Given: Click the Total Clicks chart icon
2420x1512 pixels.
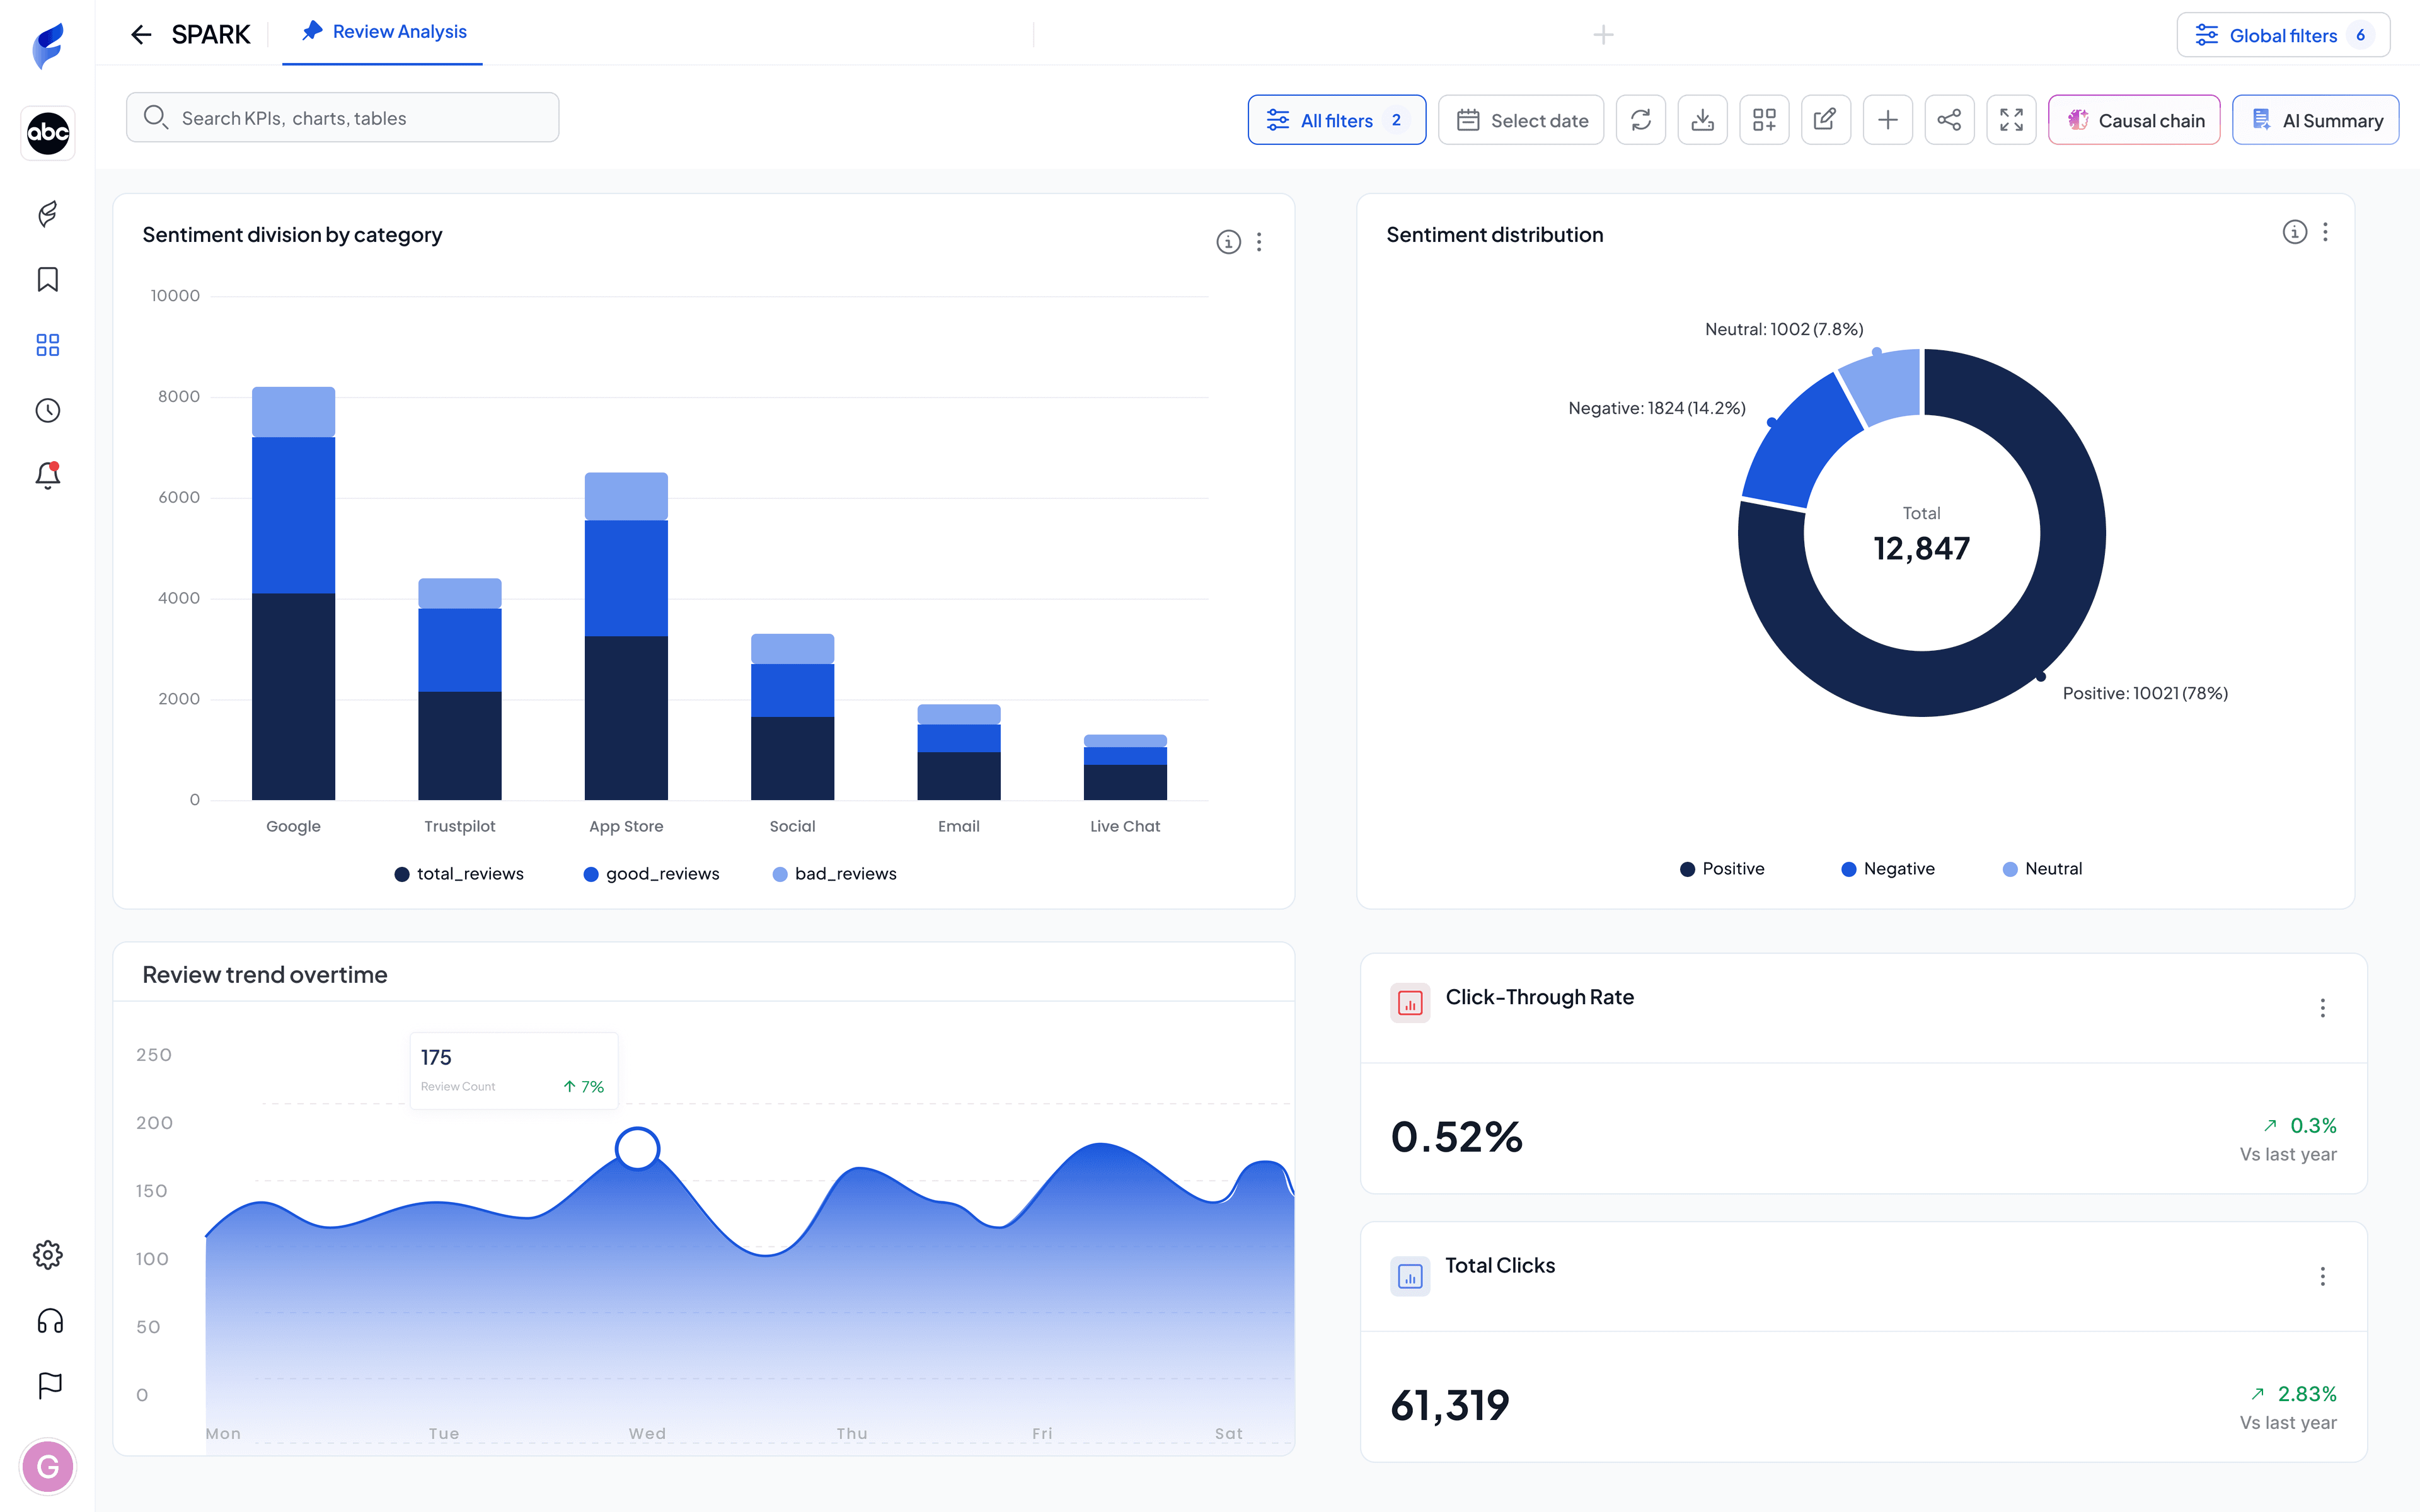Looking at the screenshot, I should 1410,1276.
